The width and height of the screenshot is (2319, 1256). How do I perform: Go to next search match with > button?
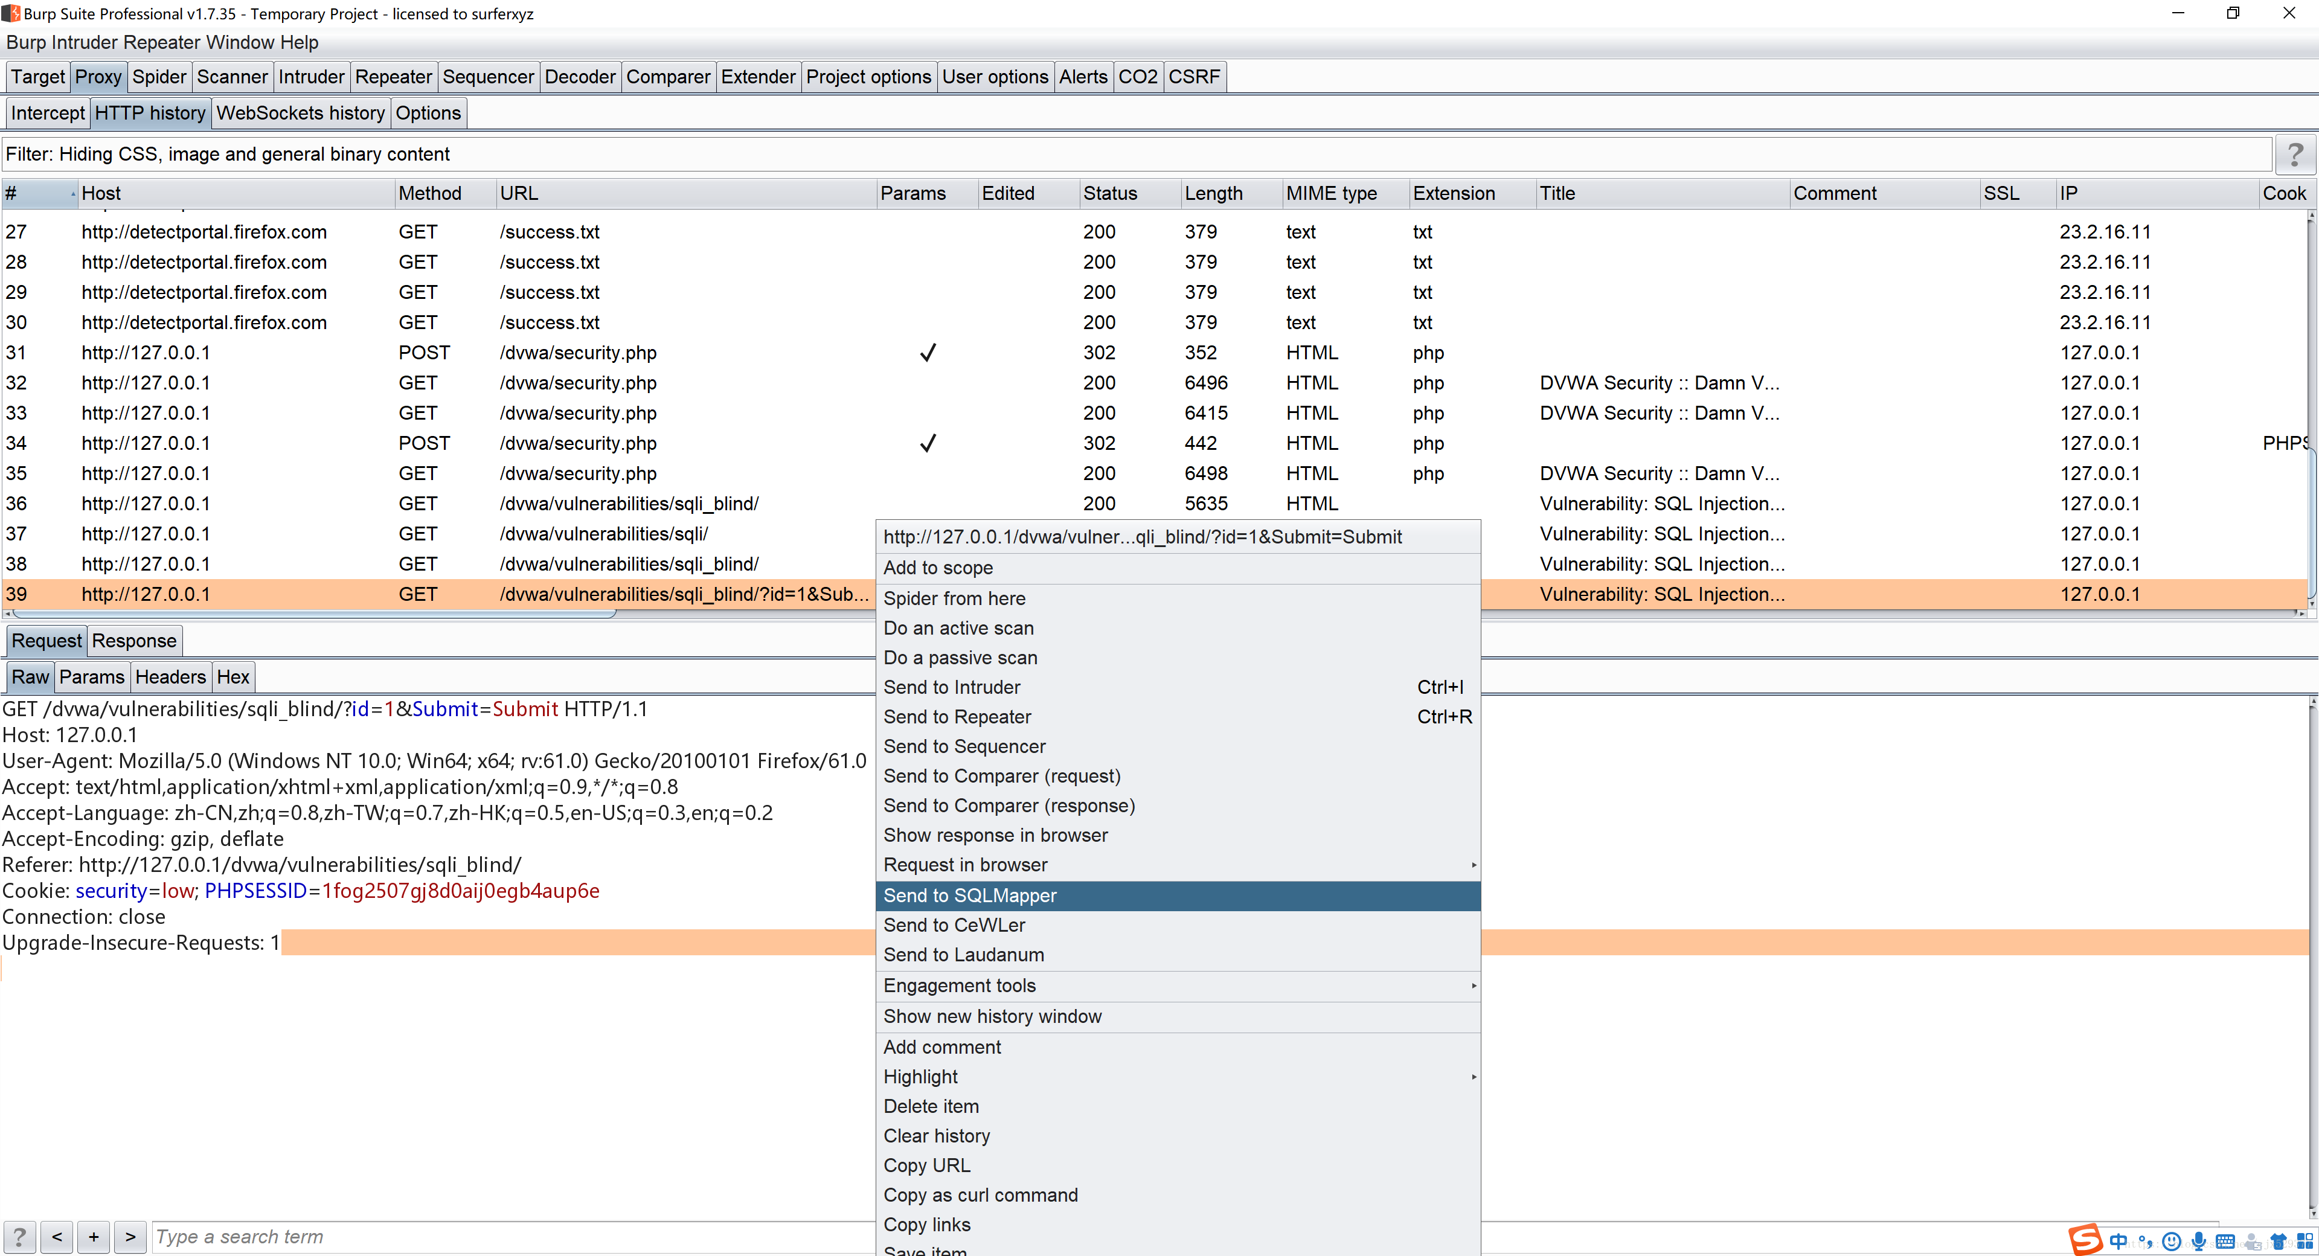pyautogui.click(x=130, y=1236)
